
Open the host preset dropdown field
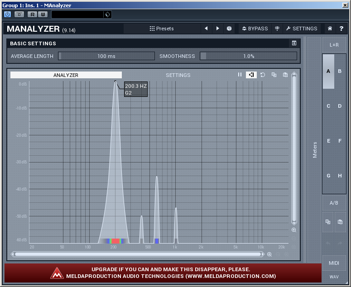[x=77, y=14]
